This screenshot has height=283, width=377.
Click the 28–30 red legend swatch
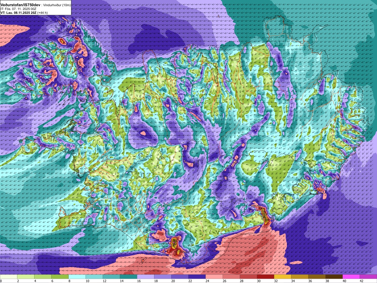(249, 277)
